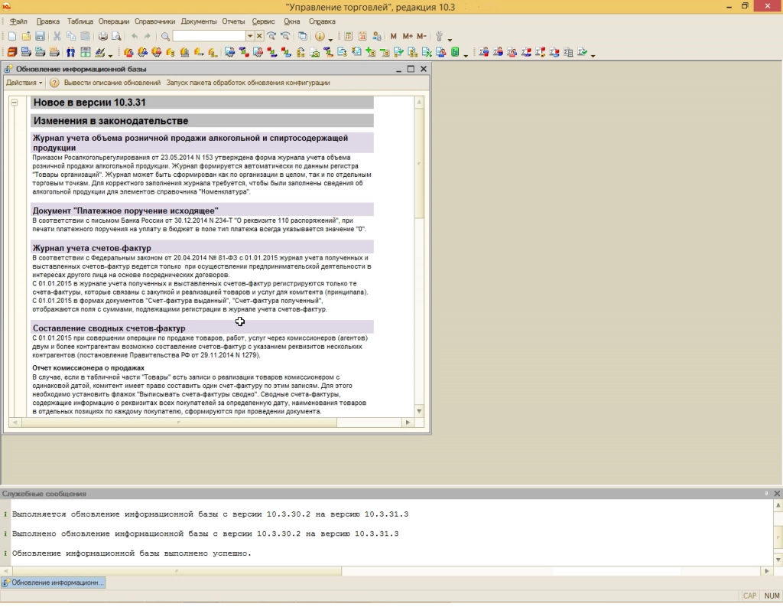Click Вывести описание обновлений button

pos(112,83)
